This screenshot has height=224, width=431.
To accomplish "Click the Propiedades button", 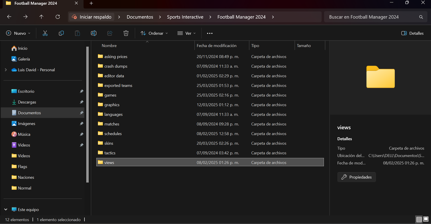I will (357, 177).
